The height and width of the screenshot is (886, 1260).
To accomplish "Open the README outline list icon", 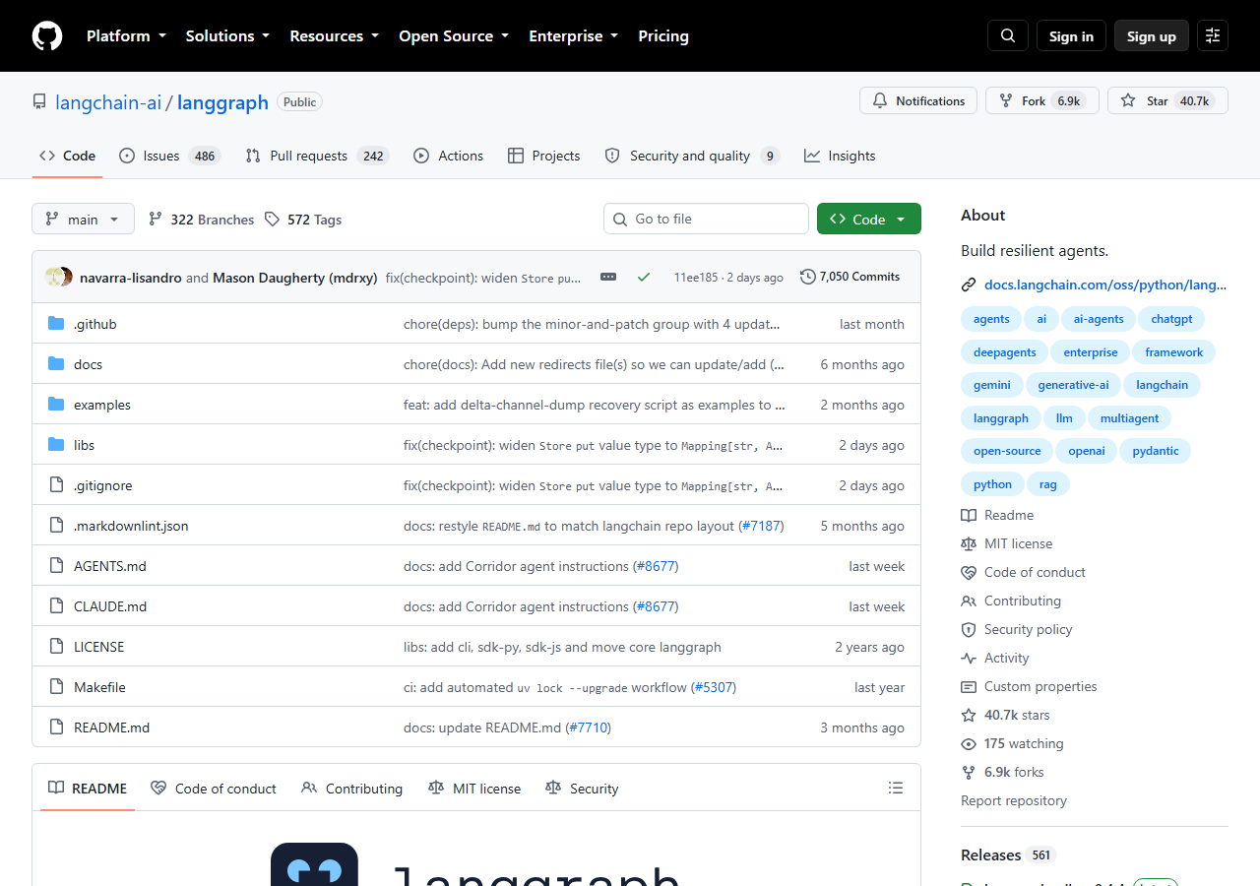I will tap(896, 788).
